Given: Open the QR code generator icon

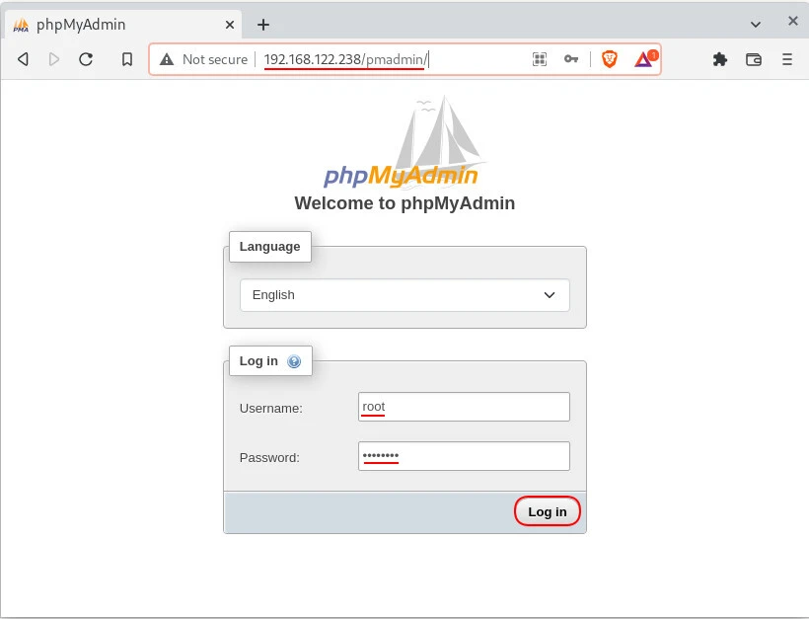Looking at the screenshot, I should tap(540, 59).
